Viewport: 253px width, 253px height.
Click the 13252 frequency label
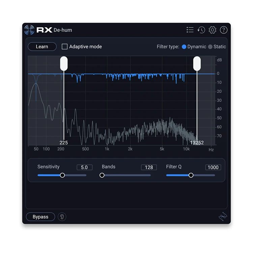[197, 143]
